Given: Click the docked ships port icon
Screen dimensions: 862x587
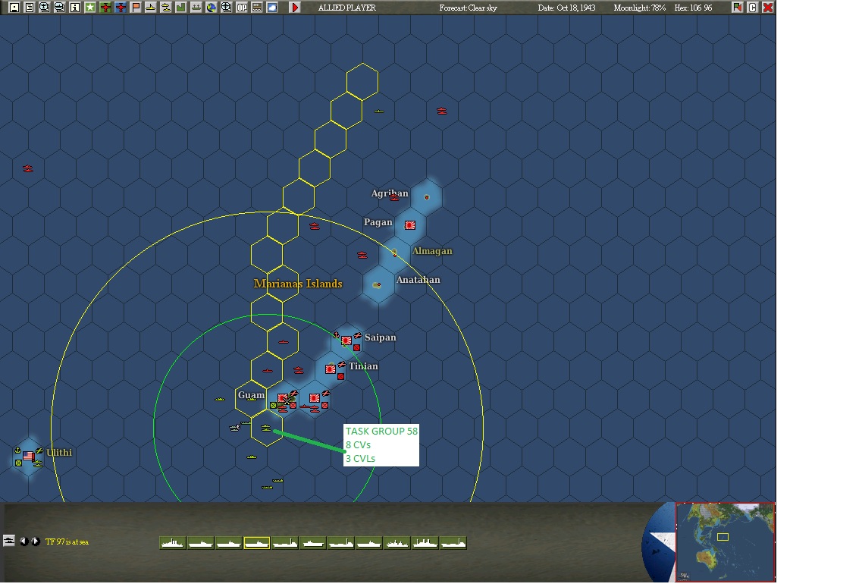Looking at the screenshot, I should (196, 8).
